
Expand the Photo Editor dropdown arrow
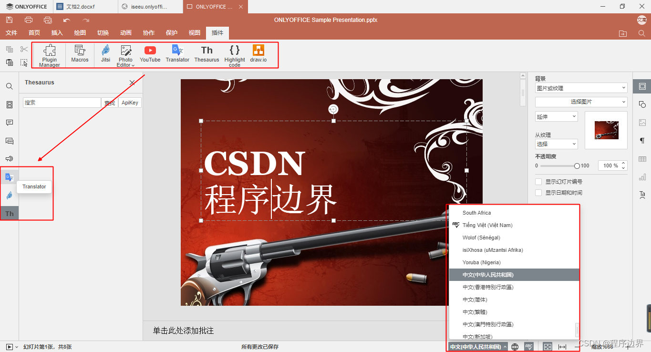[133, 65]
